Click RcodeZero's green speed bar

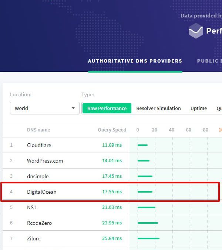point(148,223)
